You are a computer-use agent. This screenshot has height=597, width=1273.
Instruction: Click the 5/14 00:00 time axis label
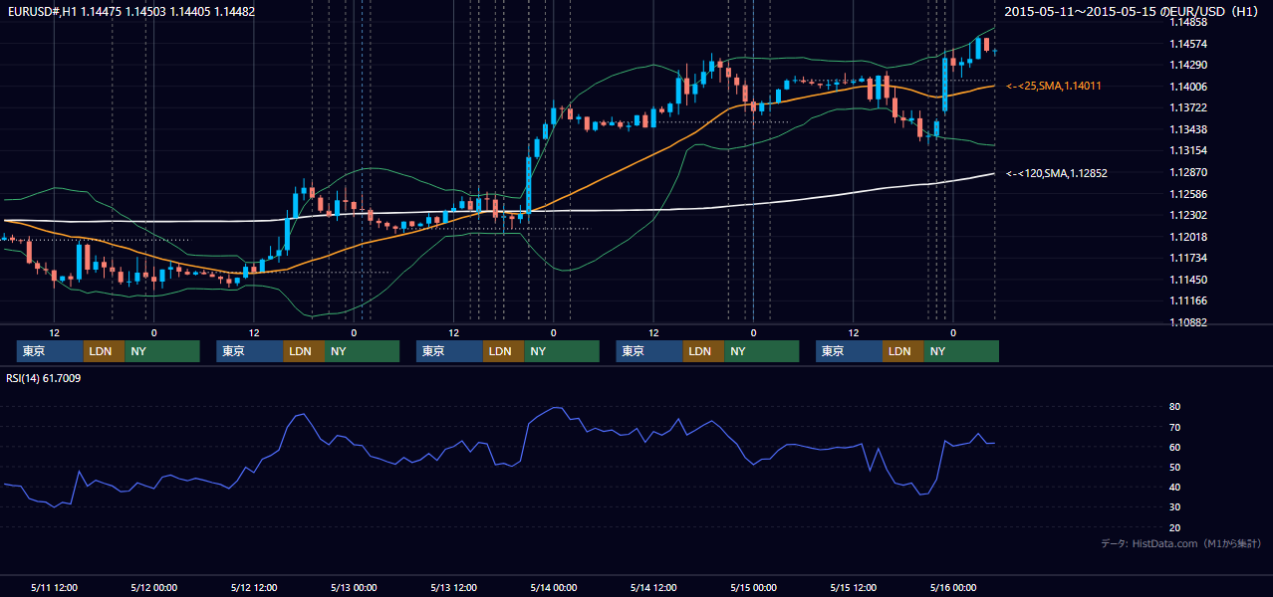(x=554, y=587)
